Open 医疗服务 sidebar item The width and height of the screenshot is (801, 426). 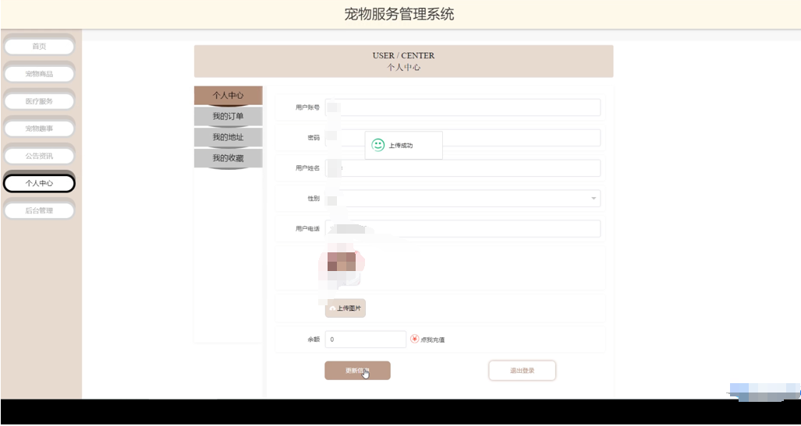(39, 101)
